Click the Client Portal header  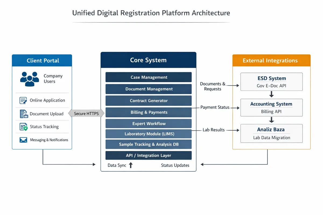42,60
